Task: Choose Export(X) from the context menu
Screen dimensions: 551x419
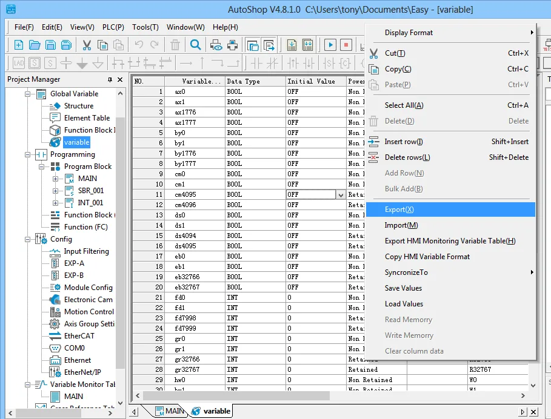Action: click(451, 209)
